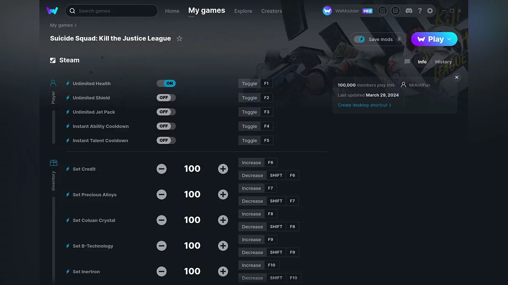The image size is (508, 285).
Task: Click the Set Coluan Crystal value 100
Action: tap(192, 220)
